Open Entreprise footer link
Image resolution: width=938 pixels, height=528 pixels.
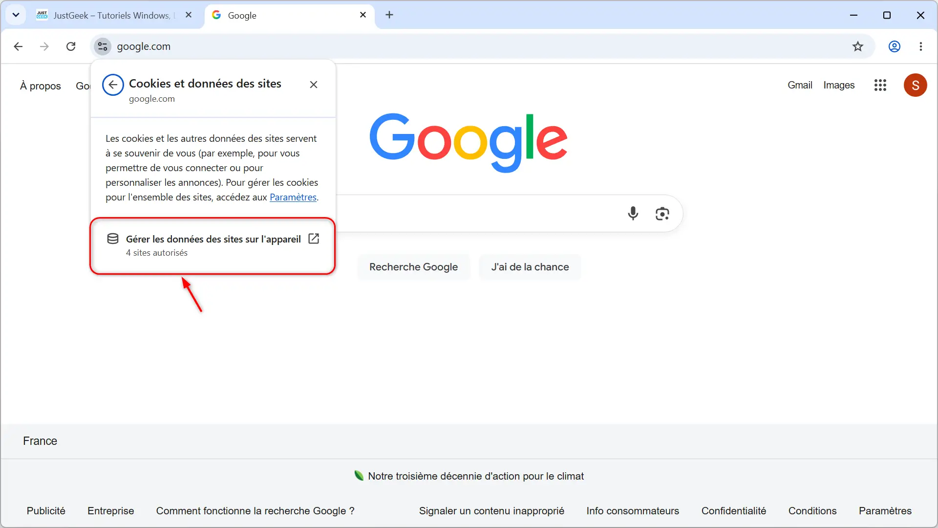pos(111,511)
